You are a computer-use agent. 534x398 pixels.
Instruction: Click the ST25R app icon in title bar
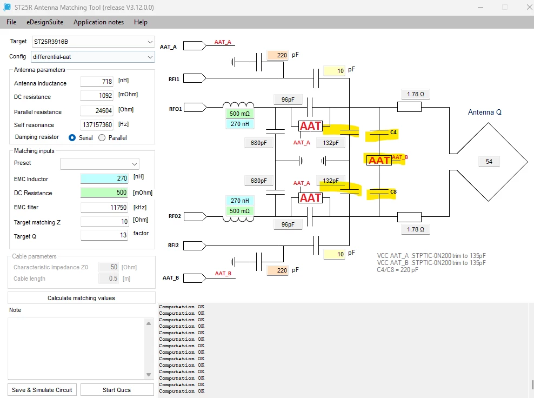[x=6, y=7]
